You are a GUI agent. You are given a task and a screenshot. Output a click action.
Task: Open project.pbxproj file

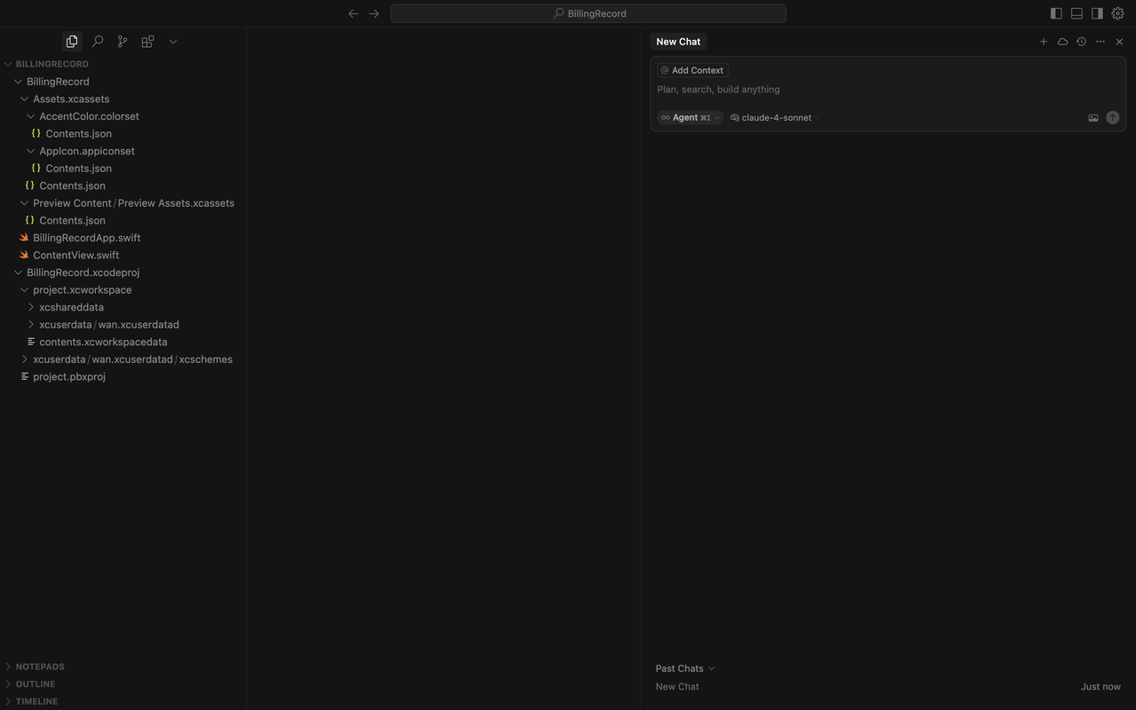[124, 376]
